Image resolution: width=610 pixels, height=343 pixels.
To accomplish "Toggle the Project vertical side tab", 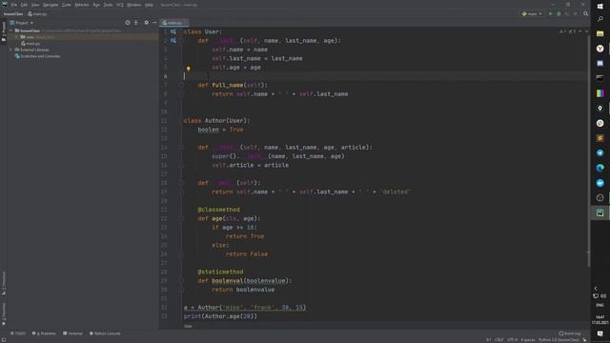I will pyautogui.click(x=4, y=31).
